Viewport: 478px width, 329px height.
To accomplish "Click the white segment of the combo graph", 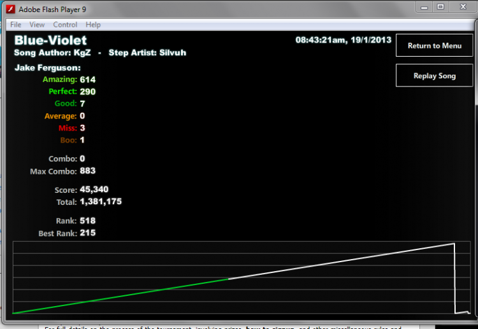I will point(342,261).
